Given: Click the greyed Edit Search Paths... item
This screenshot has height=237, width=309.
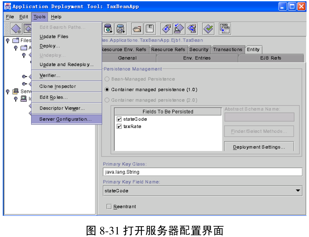Looking at the screenshot, I should click(66, 27).
